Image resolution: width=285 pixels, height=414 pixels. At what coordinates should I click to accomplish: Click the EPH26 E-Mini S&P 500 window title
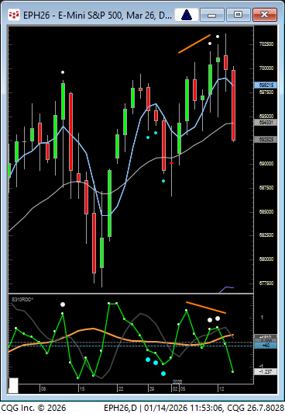click(98, 16)
